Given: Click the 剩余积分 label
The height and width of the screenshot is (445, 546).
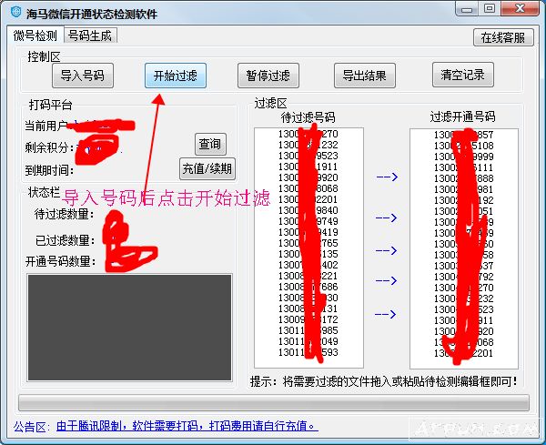Looking at the screenshot, I should [x=49, y=147].
